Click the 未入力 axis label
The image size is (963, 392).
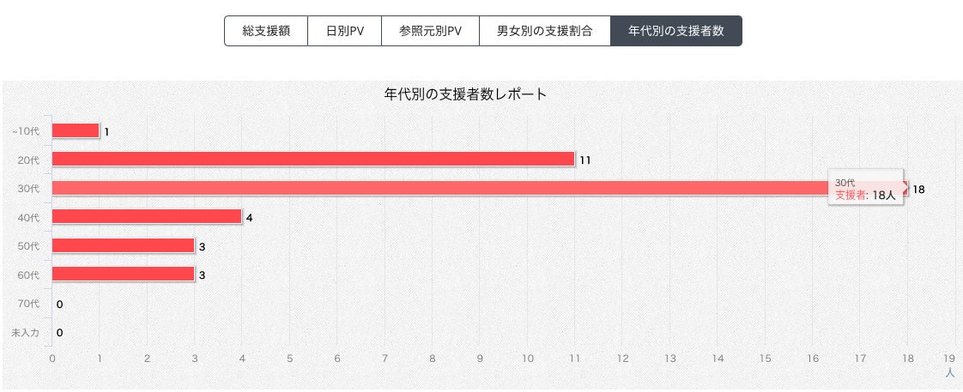25,332
